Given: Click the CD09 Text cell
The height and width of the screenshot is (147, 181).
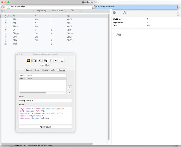Looking at the screenshot, I should 70,34.
